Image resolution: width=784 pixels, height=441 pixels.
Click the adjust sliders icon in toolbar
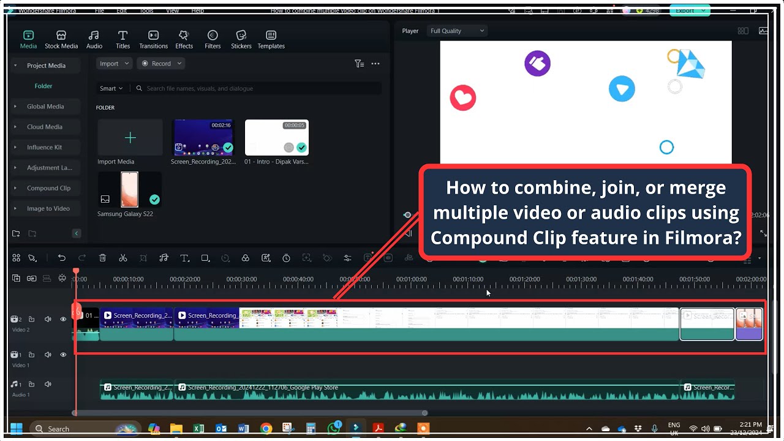[347, 258]
